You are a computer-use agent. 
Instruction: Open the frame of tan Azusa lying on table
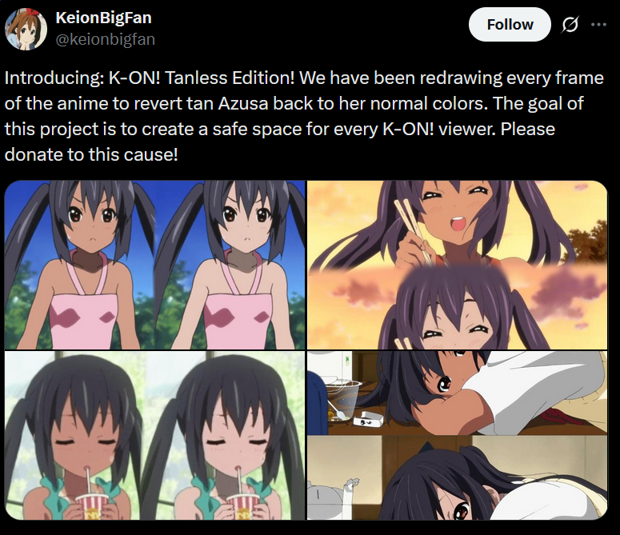point(457,393)
